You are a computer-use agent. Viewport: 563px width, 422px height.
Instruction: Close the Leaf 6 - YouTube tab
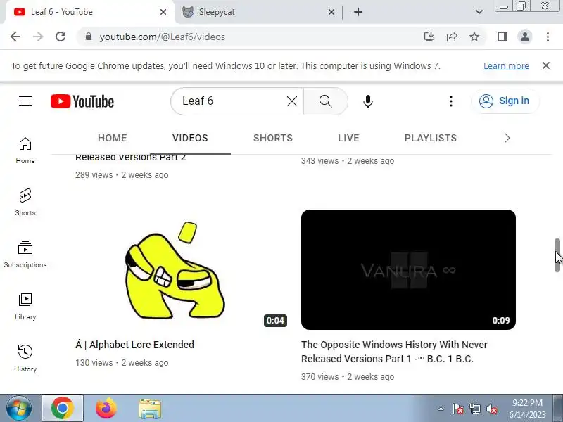163,12
